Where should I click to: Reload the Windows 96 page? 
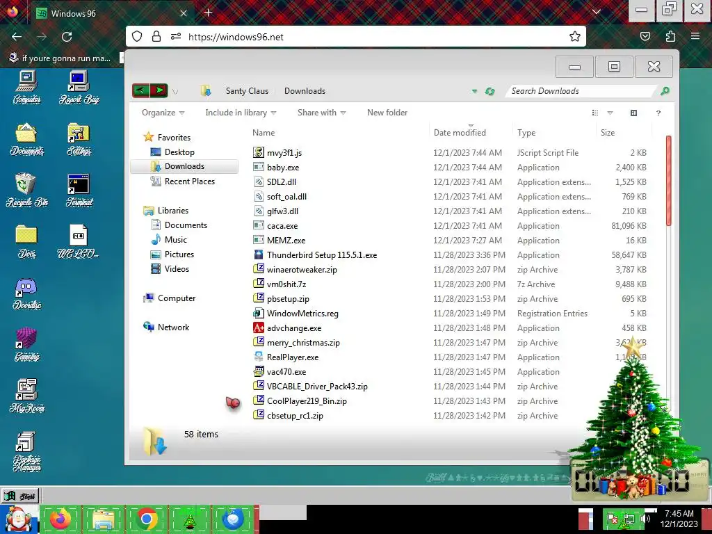(67, 36)
